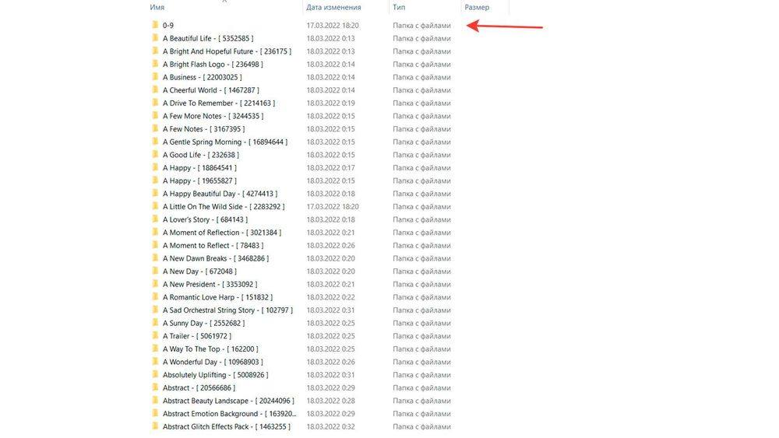This screenshot has width=779, height=438.
Task: Click folder icon of A Happy 18864541
Action: (155, 167)
